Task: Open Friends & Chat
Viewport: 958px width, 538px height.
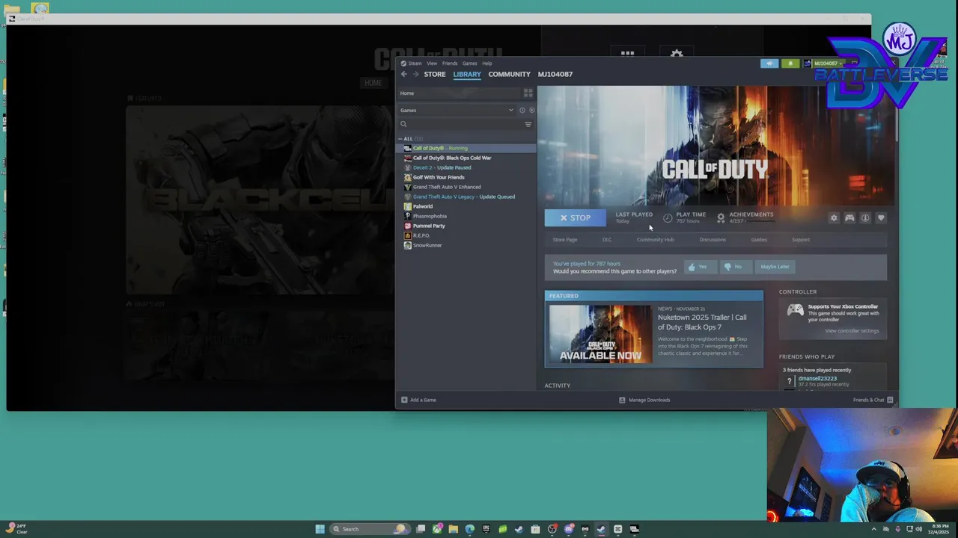Action: click(x=873, y=400)
